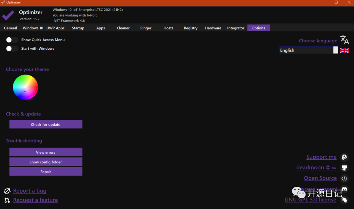Click the code brackets icon by Open Source
Viewport: 354px width, 209px height.
(x=344, y=178)
